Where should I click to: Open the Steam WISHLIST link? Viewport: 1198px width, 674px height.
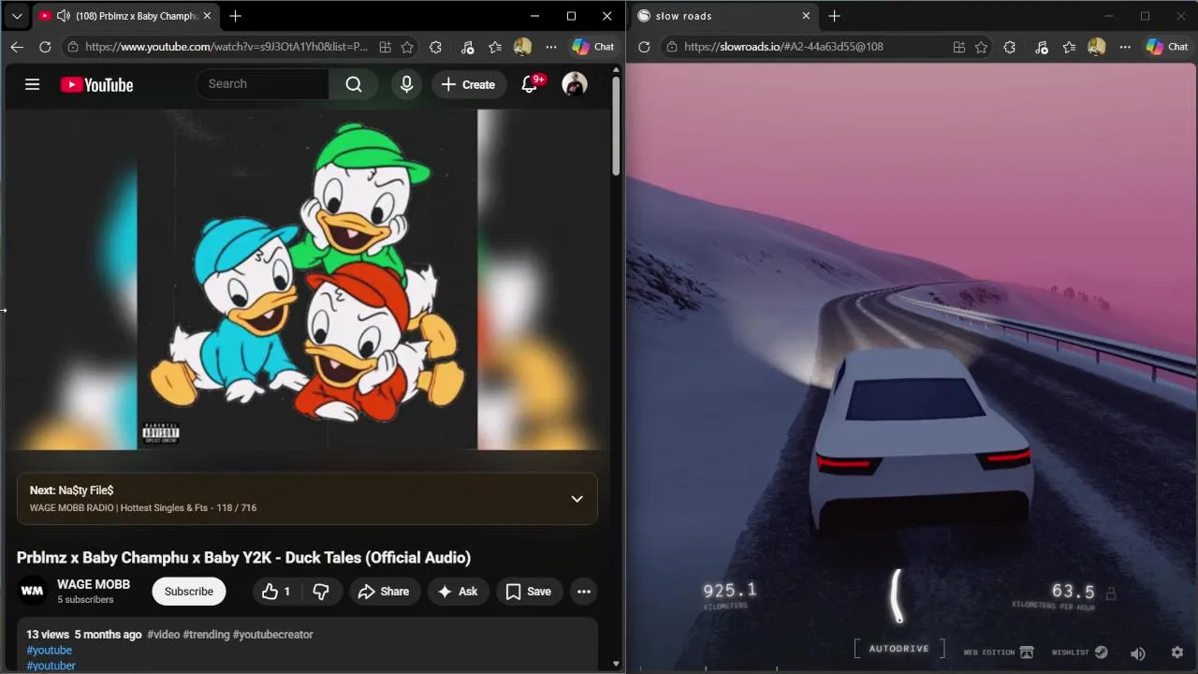point(1079,652)
